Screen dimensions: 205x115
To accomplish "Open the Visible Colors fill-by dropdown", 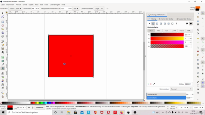I will click(x=15, y=9).
